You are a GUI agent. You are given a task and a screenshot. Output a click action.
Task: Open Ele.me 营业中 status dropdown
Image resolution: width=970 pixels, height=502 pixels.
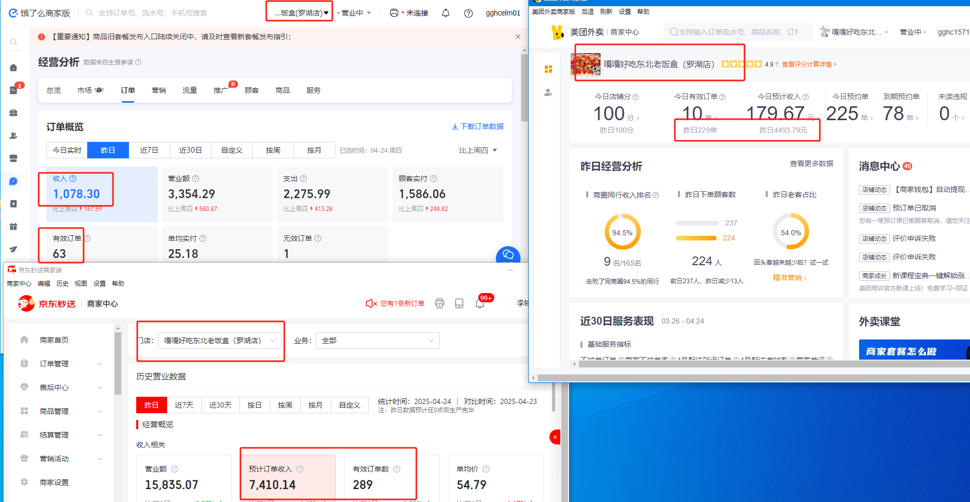point(354,13)
